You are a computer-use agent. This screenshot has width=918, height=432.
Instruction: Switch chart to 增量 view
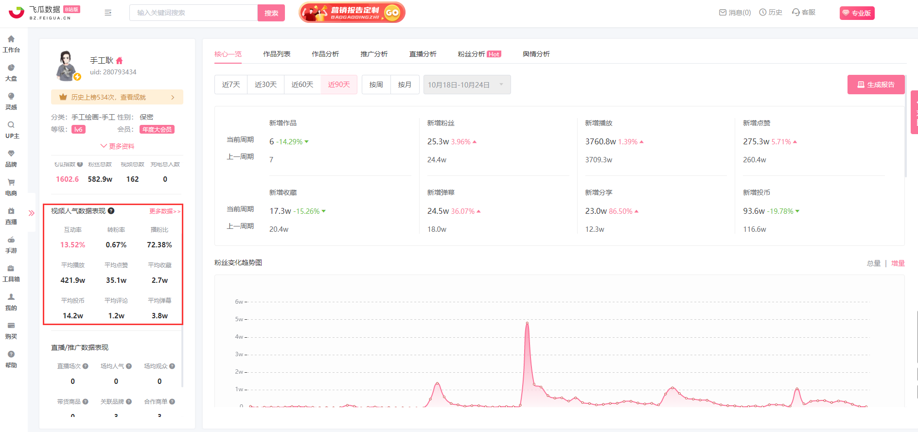[898, 263]
